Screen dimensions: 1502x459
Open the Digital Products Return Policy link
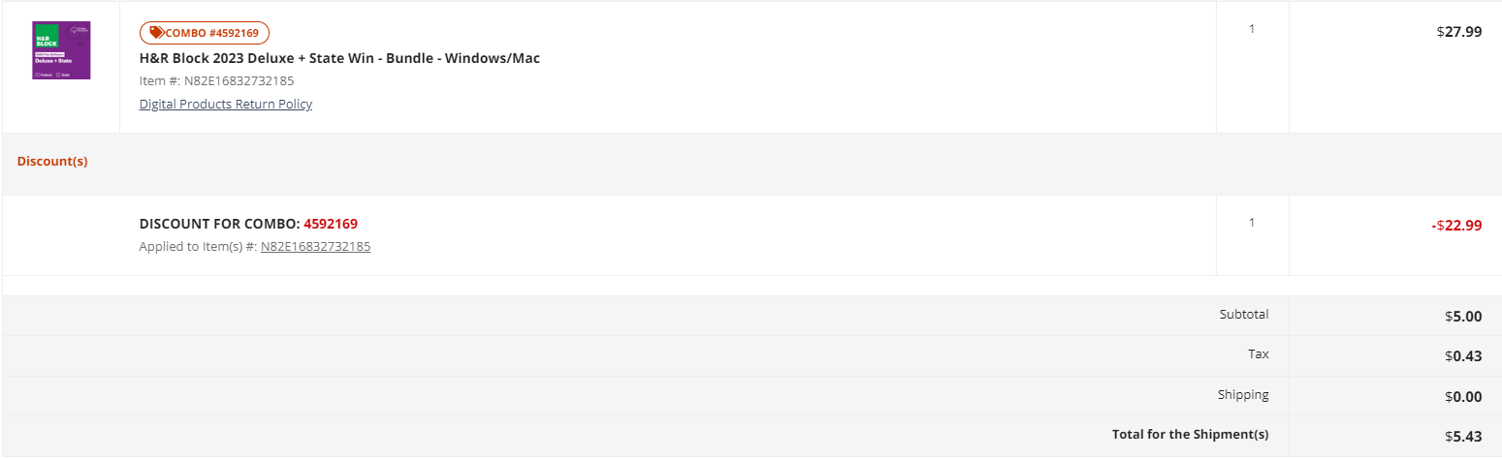point(226,104)
